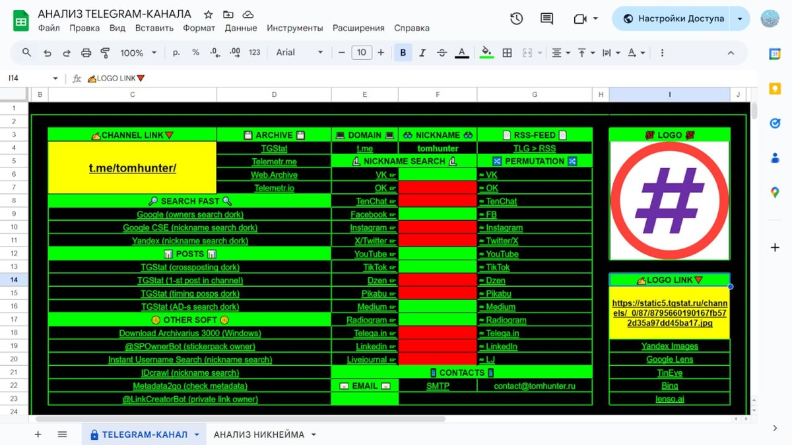Image resolution: width=792 pixels, height=445 pixels.
Task: Open the TGStat archive link
Action: 274,148
